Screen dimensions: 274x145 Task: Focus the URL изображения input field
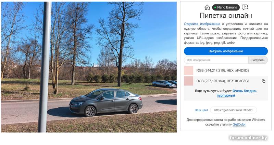coord(216,60)
